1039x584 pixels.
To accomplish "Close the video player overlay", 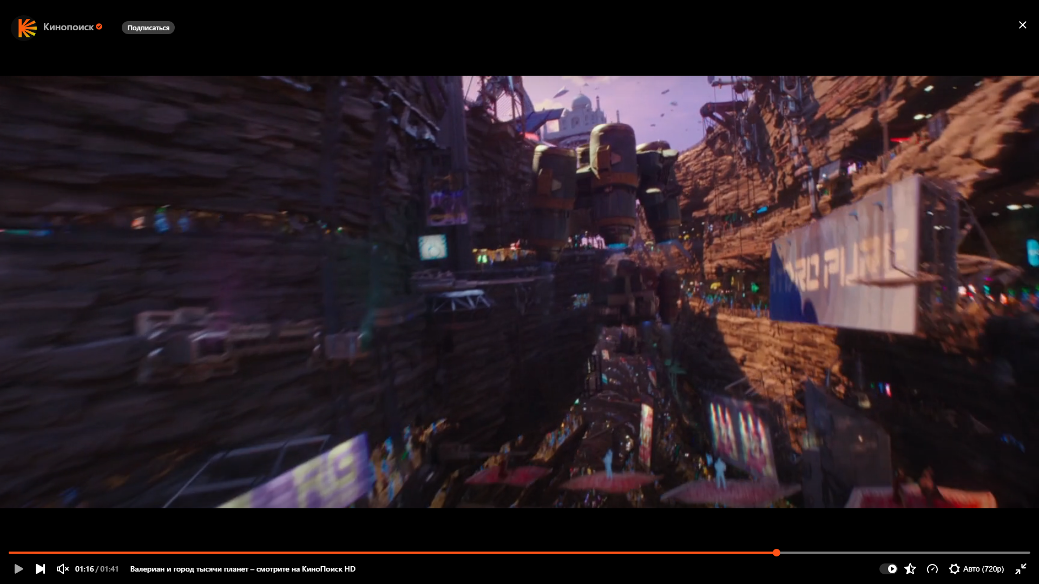I will tap(1022, 25).
